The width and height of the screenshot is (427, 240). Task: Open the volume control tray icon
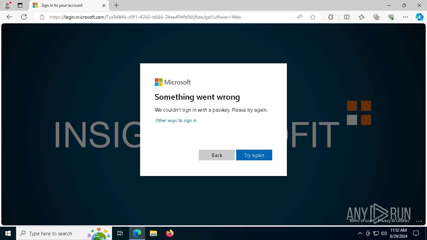[384, 233]
